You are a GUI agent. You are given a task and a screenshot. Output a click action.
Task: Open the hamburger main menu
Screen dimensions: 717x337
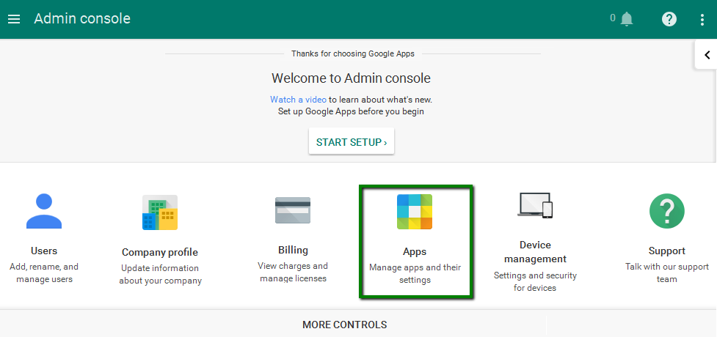14,19
